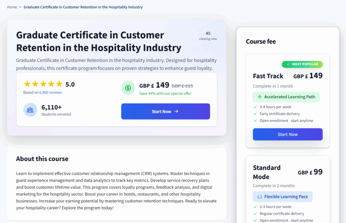346x223 pixels.
Task: Go to Home in the breadcrumb
Action: click(x=12, y=7)
